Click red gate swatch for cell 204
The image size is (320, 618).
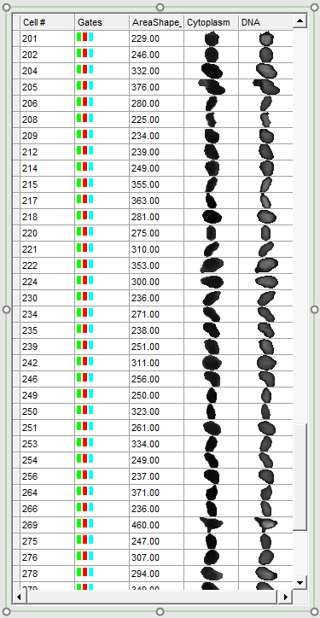pos(84,69)
